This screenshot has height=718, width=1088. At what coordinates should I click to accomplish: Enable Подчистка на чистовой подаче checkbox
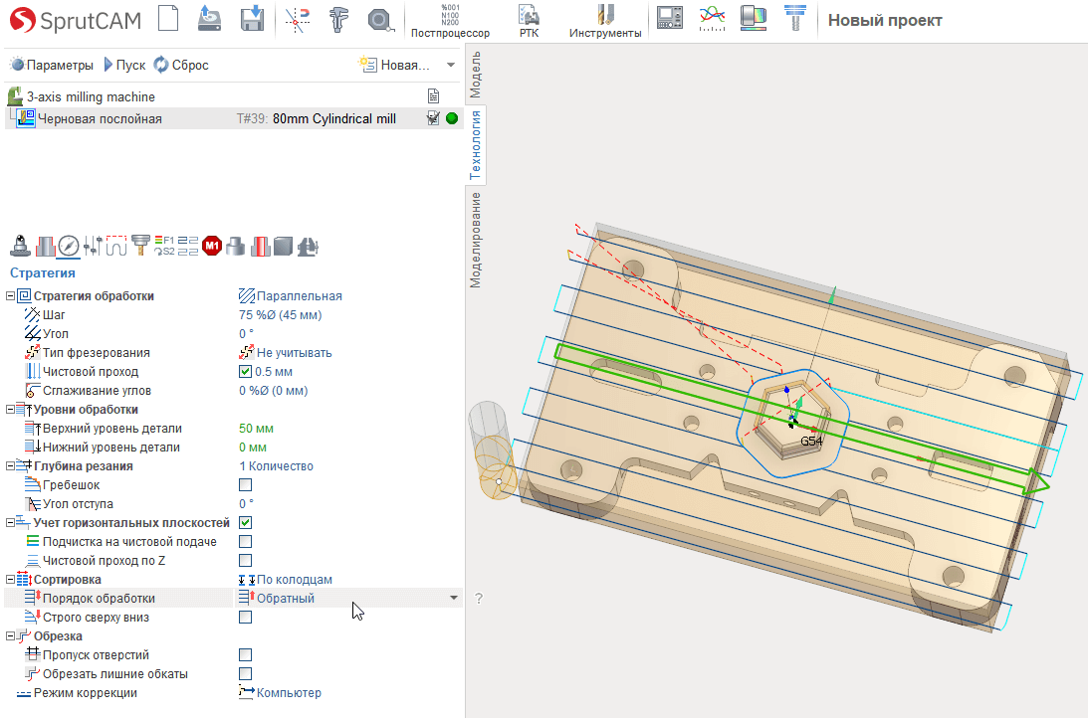tap(245, 541)
